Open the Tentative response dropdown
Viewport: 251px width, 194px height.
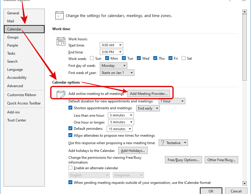coord(173,143)
